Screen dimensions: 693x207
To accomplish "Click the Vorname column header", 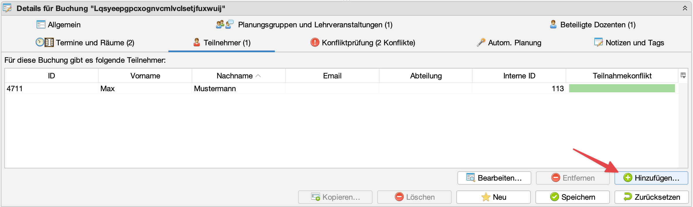I will [x=145, y=76].
